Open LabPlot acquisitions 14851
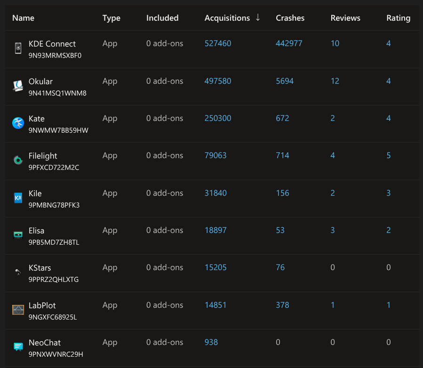The height and width of the screenshot is (368, 423). (215, 305)
